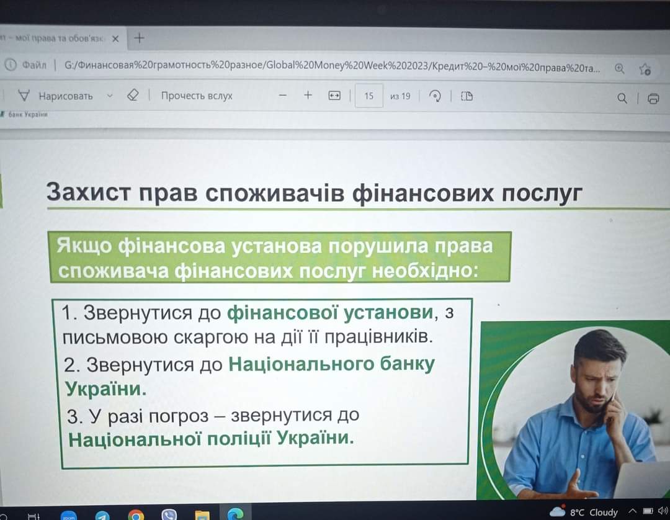Image resolution: width=670 pixels, height=520 pixels.
Task: Click Edge icon in the taskbar
Action: (x=235, y=514)
